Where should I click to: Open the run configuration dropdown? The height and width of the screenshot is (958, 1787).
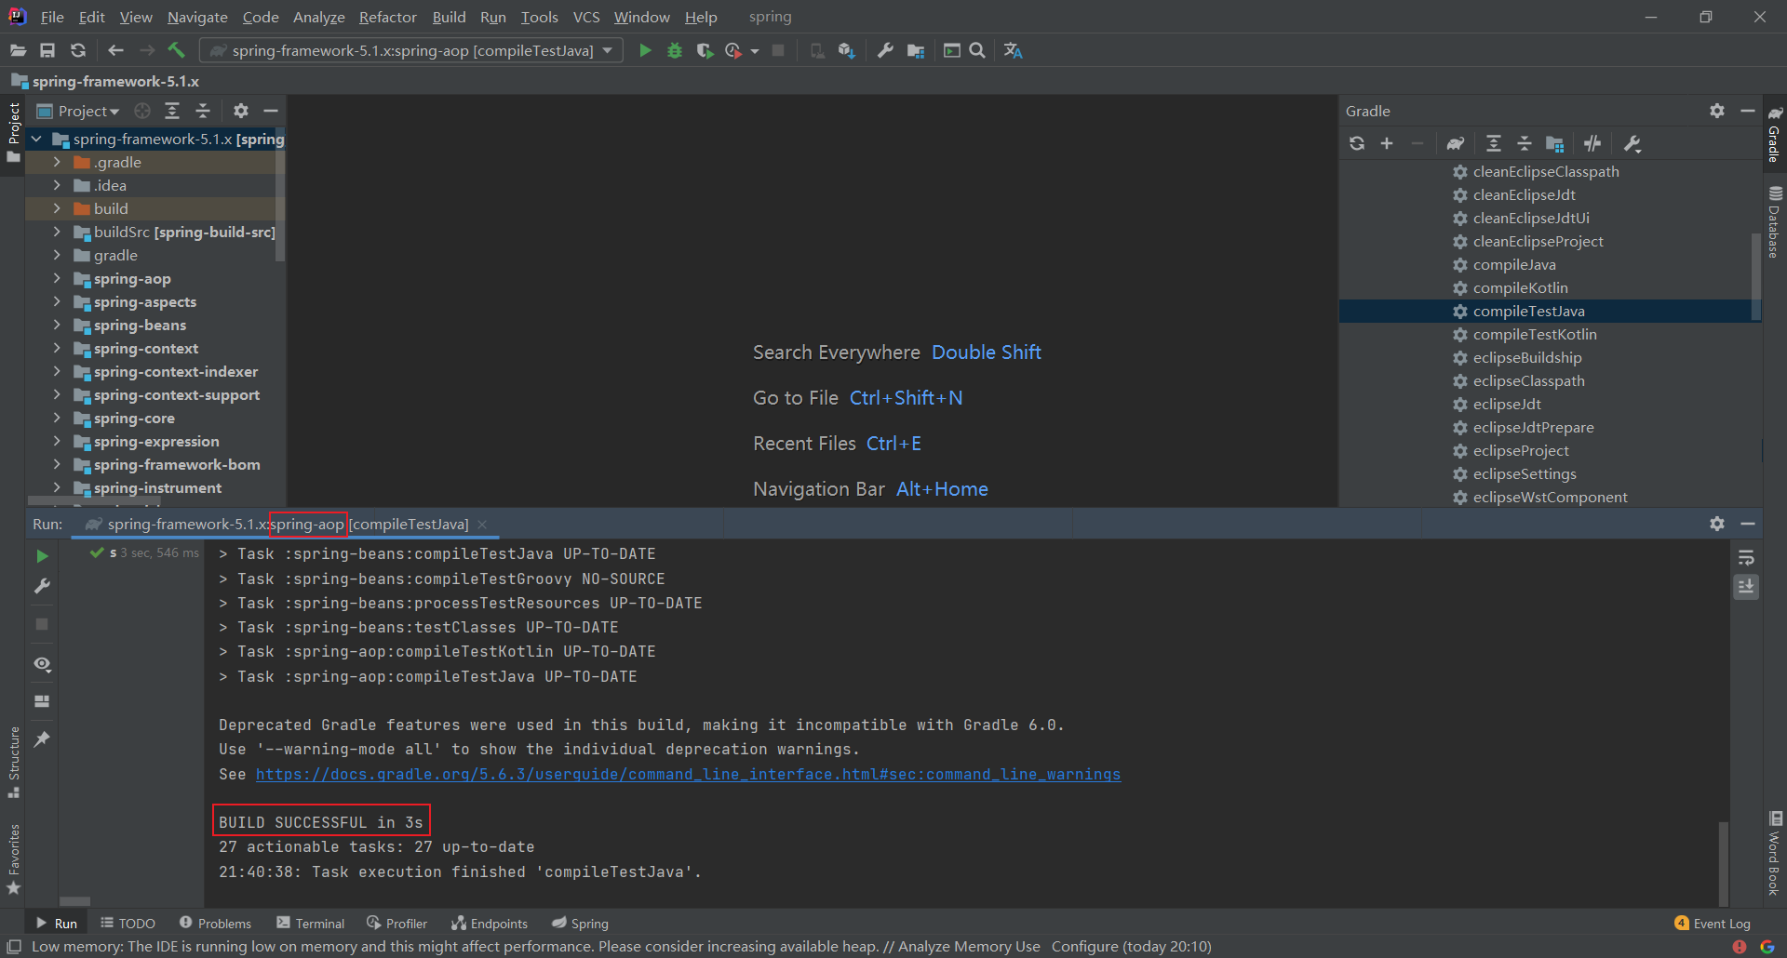610,50
